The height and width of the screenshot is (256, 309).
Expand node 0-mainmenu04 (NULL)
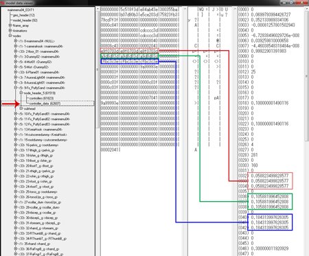pos(16,41)
